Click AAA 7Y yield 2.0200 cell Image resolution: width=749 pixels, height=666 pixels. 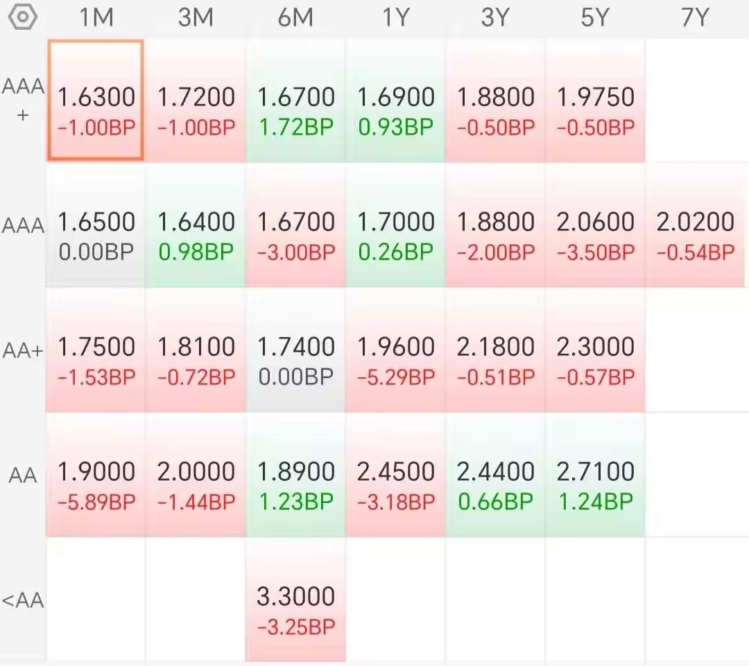695,225
